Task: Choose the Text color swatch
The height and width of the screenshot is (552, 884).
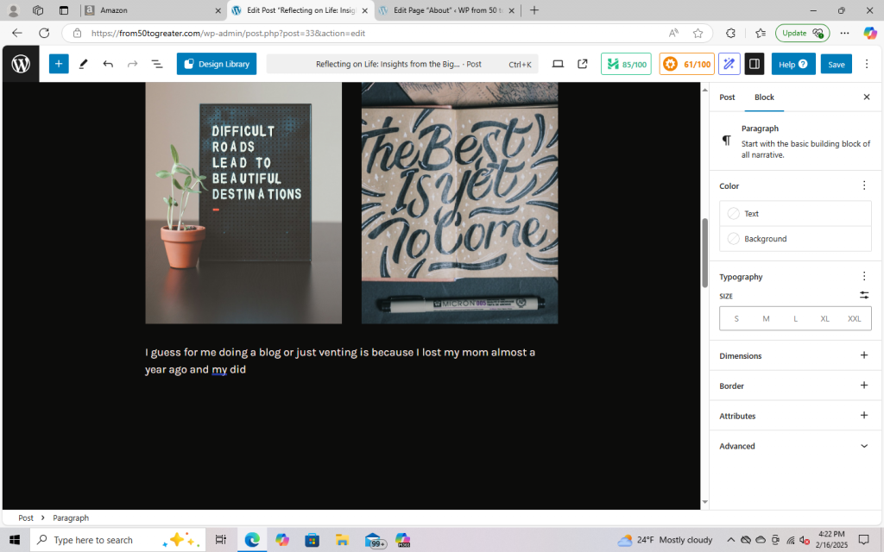Action: (x=734, y=213)
